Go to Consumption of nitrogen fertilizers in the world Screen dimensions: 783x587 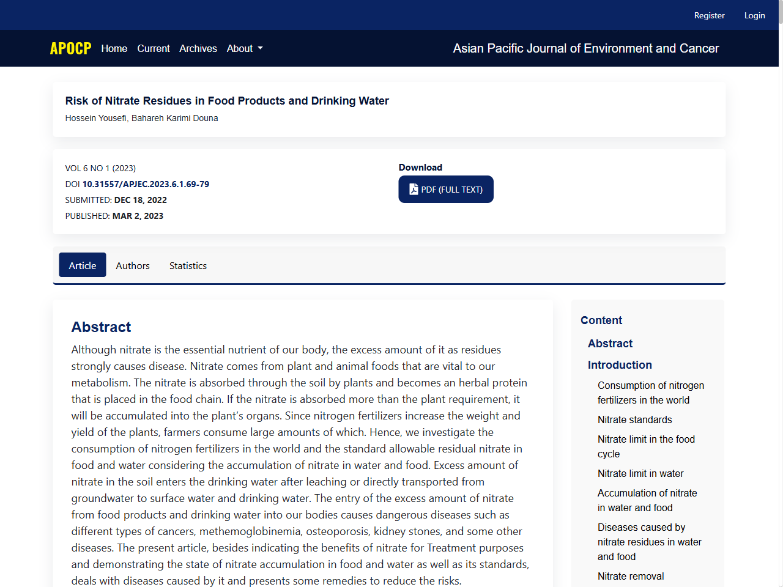point(651,393)
